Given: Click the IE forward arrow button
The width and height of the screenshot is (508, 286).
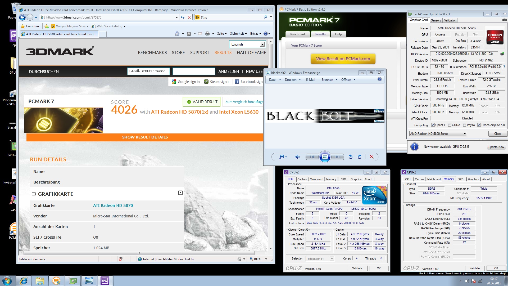Looking at the screenshot, I should coord(30,17).
